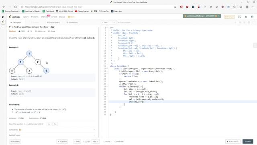Open the React App bookmark
Image resolution: width=257 pixels, height=145 pixels.
[x=116, y=11]
